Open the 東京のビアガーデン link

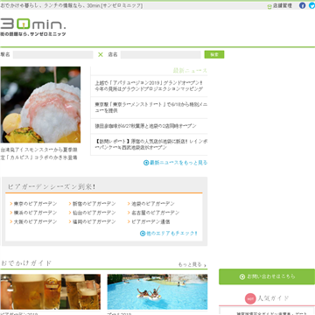(36, 204)
